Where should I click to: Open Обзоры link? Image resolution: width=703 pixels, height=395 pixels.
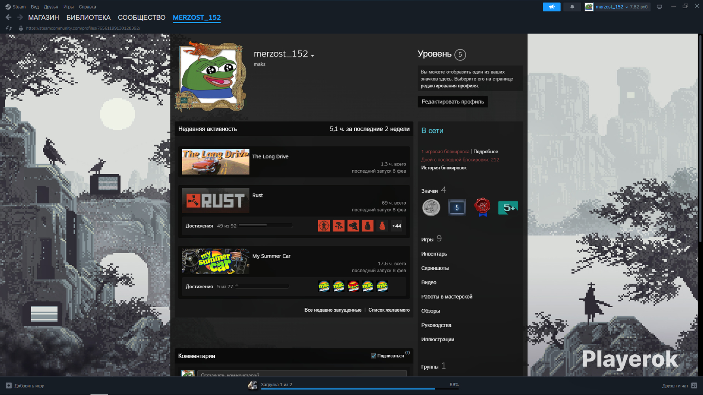coord(430,311)
